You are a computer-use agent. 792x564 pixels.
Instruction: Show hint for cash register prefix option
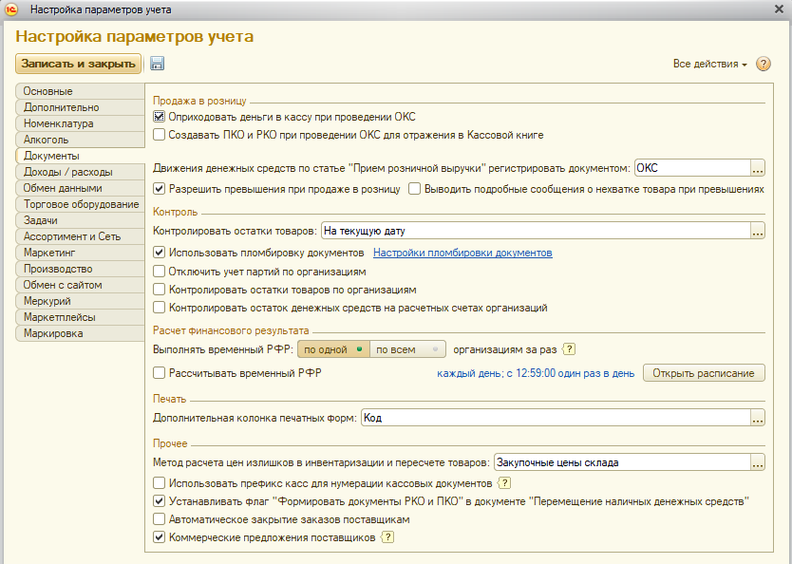[504, 483]
